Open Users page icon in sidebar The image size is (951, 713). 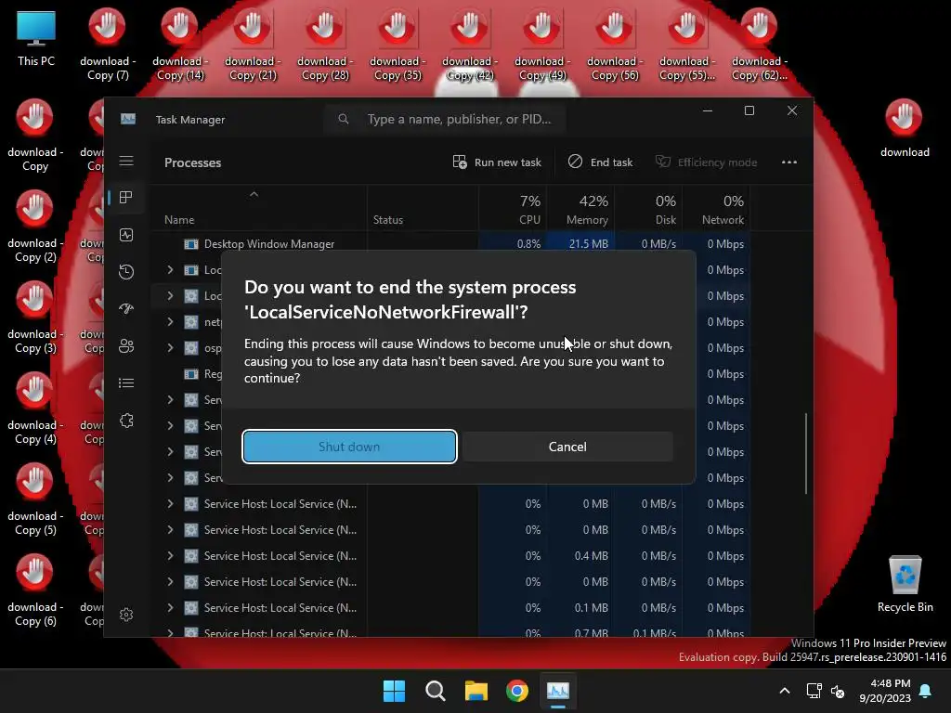click(x=126, y=346)
